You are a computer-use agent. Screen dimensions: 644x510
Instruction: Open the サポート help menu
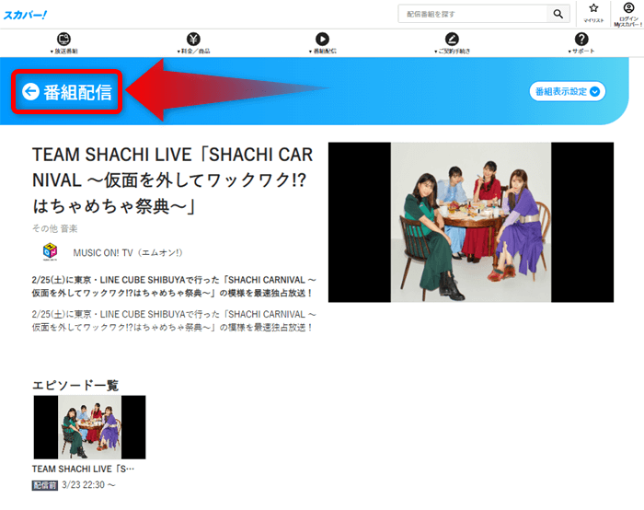(581, 43)
